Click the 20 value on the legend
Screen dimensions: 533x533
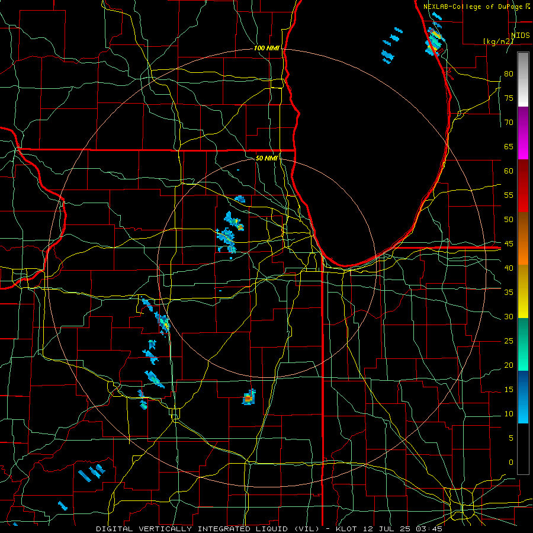coord(509,365)
